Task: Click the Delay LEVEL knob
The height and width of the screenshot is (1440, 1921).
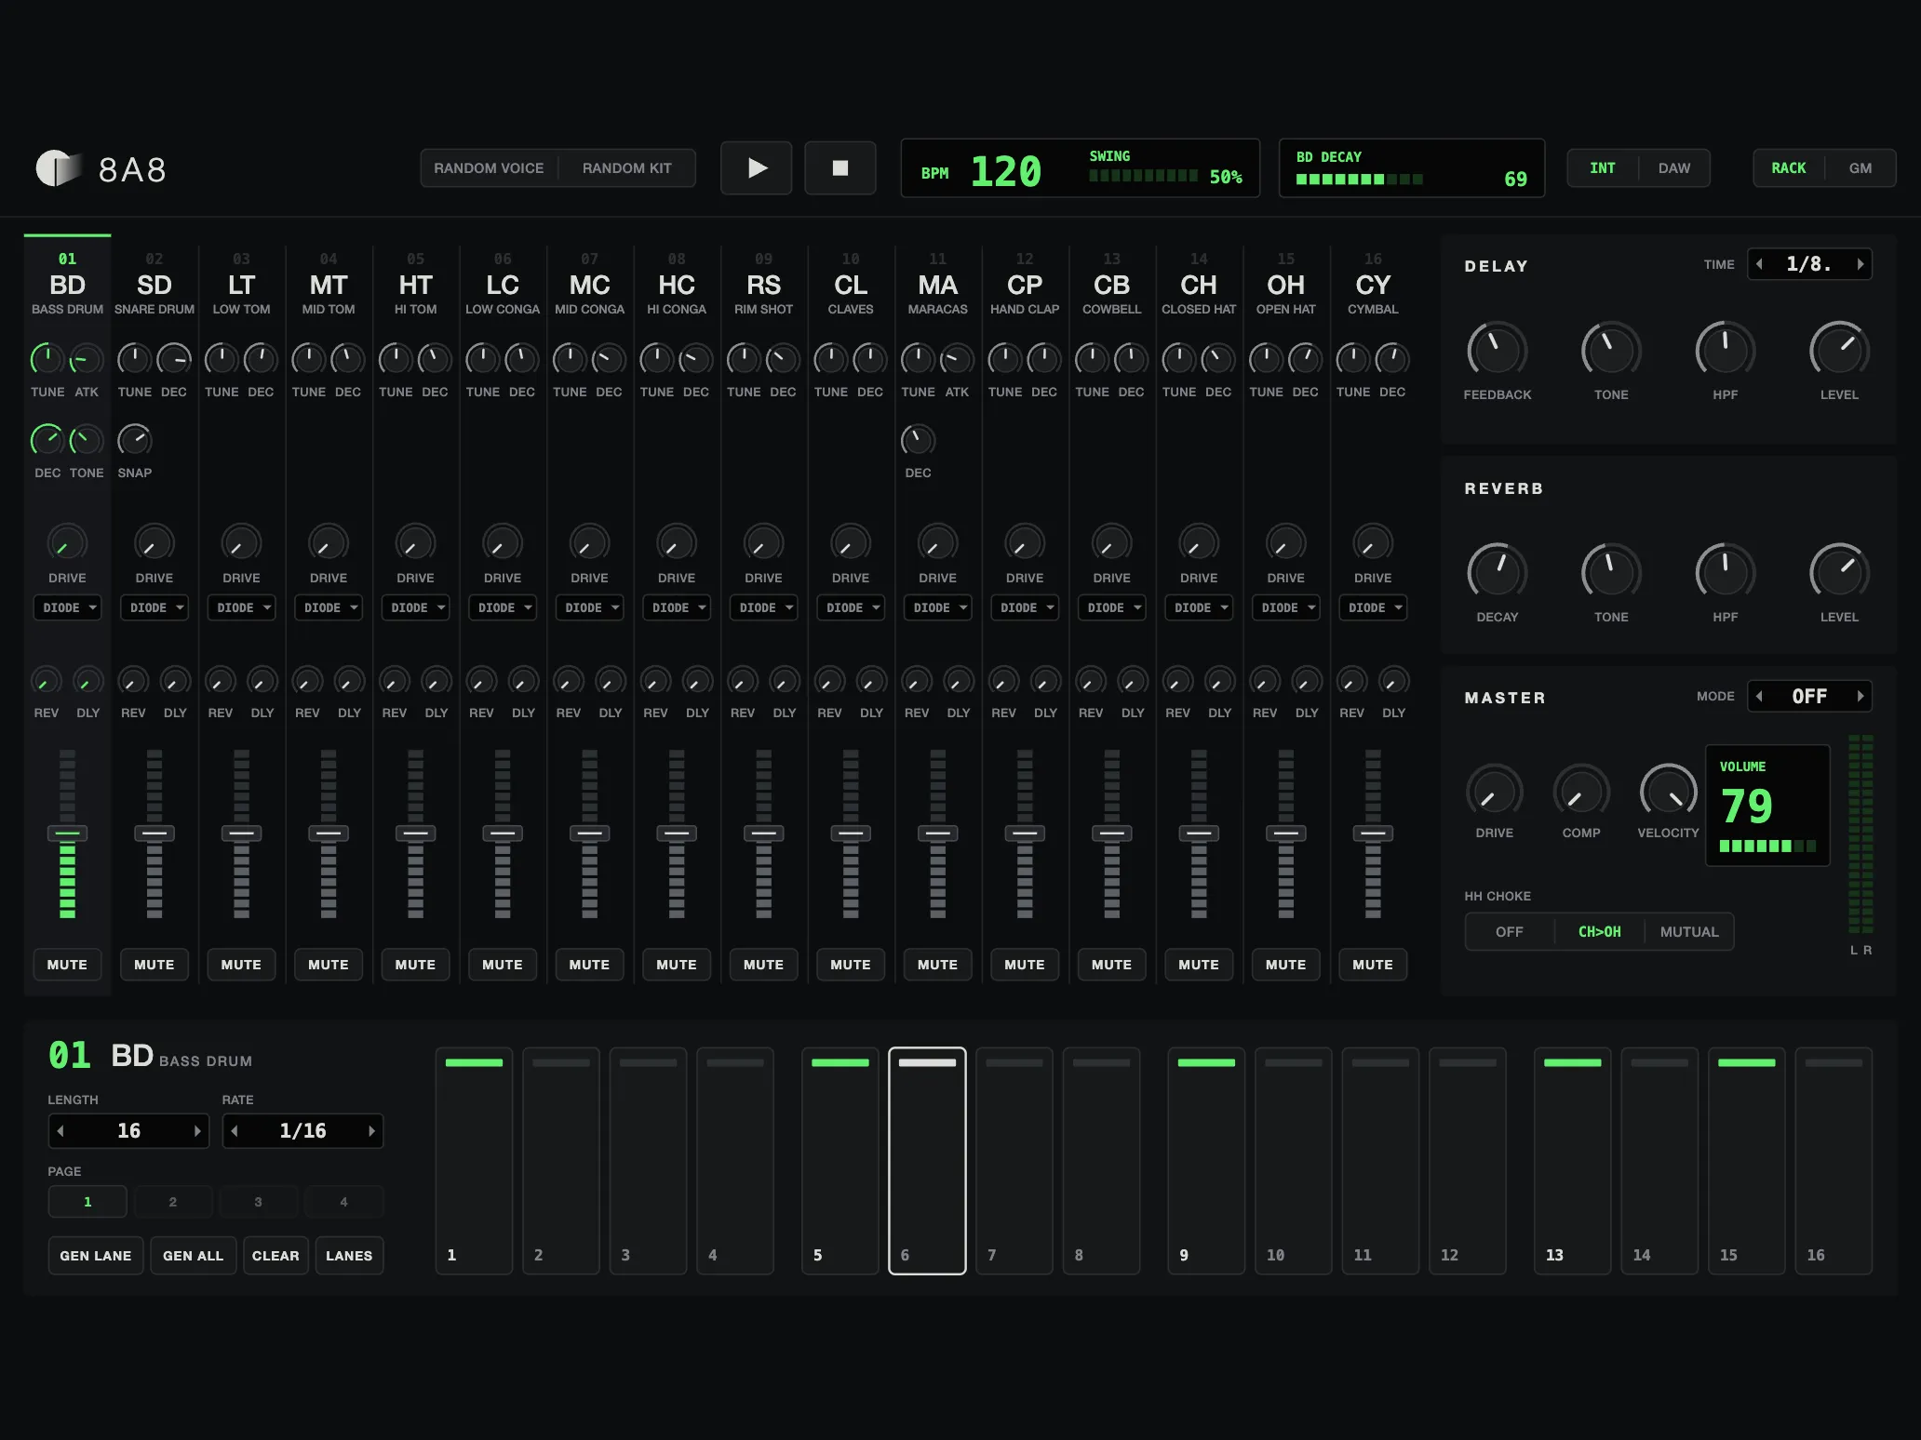Action: [1839, 350]
